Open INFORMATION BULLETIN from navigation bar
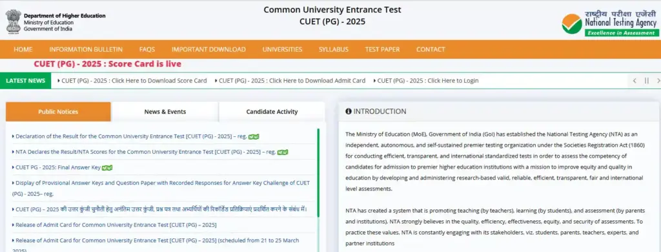Image resolution: width=661 pixels, height=252 pixels. point(86,49)
